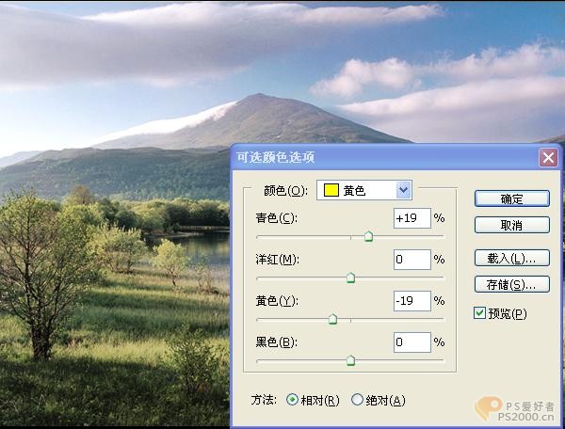
Task: Click the 黄色(Y) value field showing -19
Action: pos(412,301)
